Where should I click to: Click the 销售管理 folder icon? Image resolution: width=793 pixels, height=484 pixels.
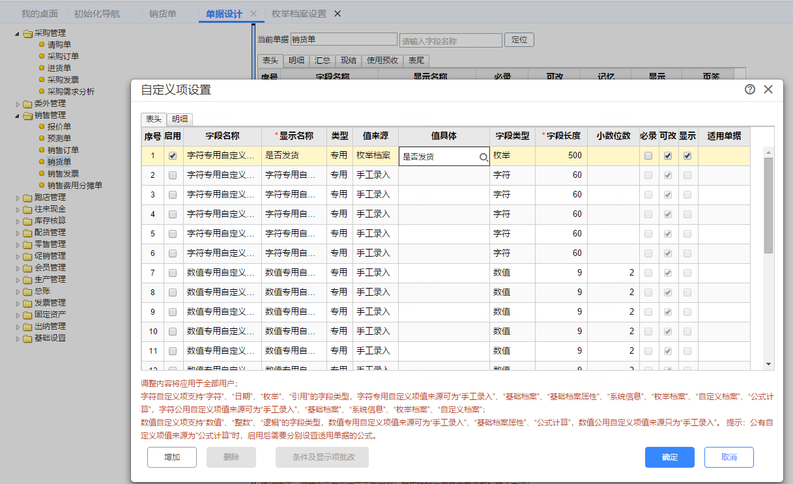click(27, 115)
